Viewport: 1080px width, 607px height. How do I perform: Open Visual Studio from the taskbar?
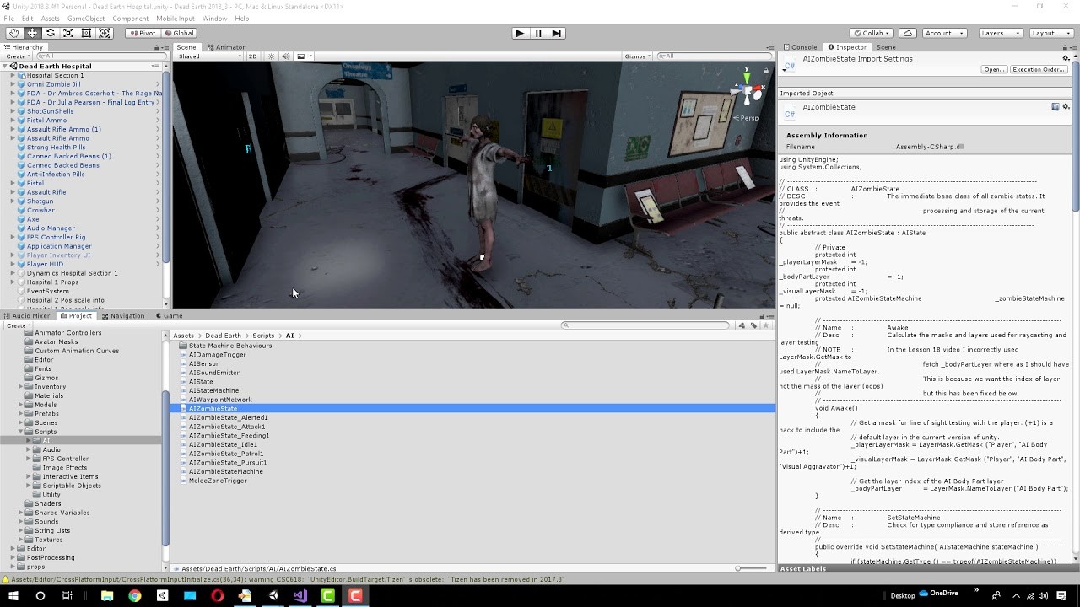300,595
